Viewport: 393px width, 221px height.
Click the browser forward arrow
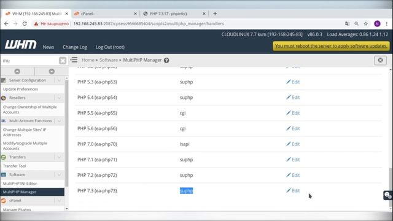click(15, 23)
